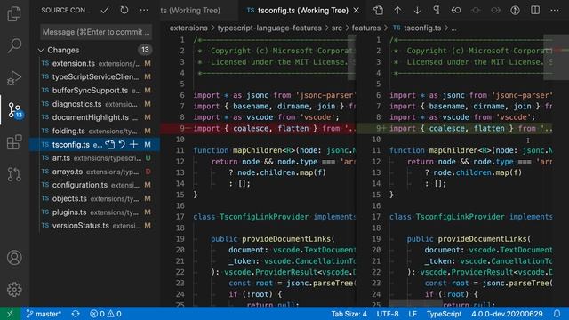Change TypeScript language mode

coord(444,314)
